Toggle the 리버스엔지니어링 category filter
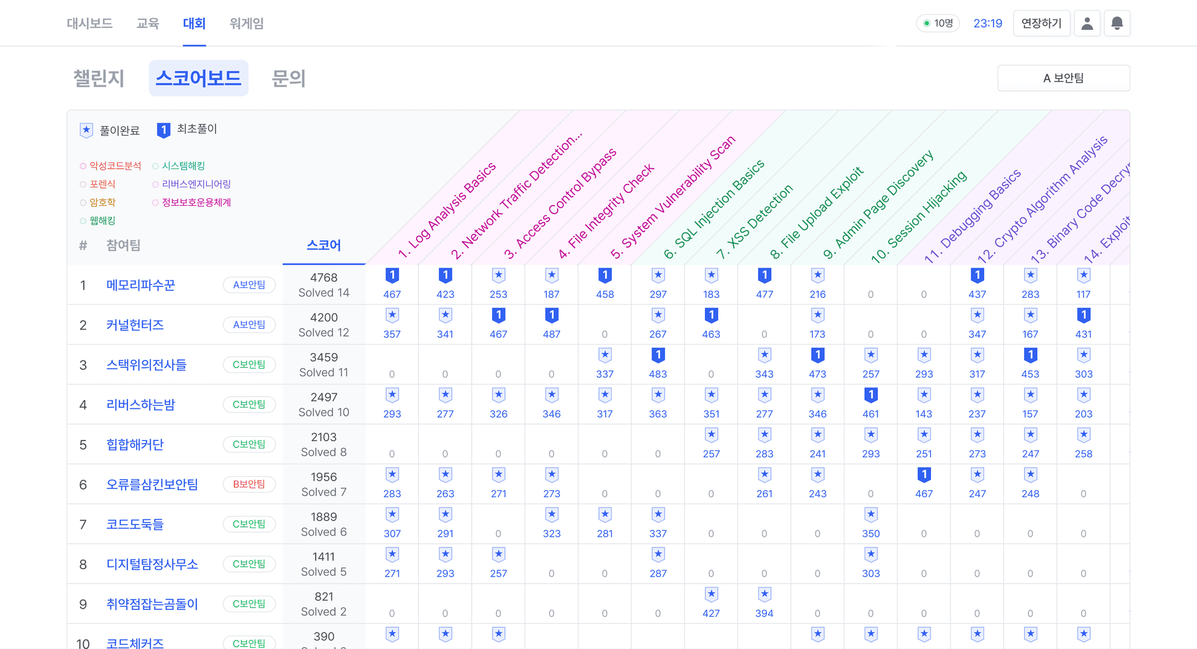1197x649 pixels. 191,184
